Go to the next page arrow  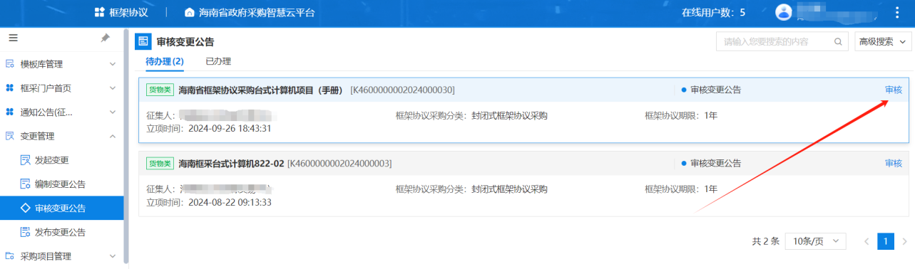[x=904, y=241]
